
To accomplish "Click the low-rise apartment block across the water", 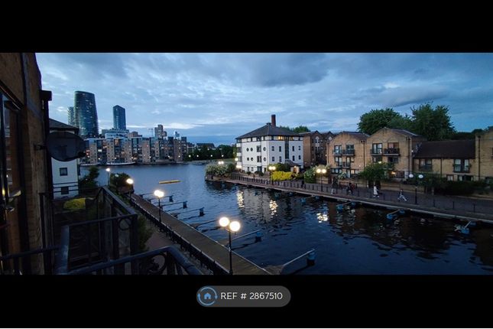I will [138, 149].
